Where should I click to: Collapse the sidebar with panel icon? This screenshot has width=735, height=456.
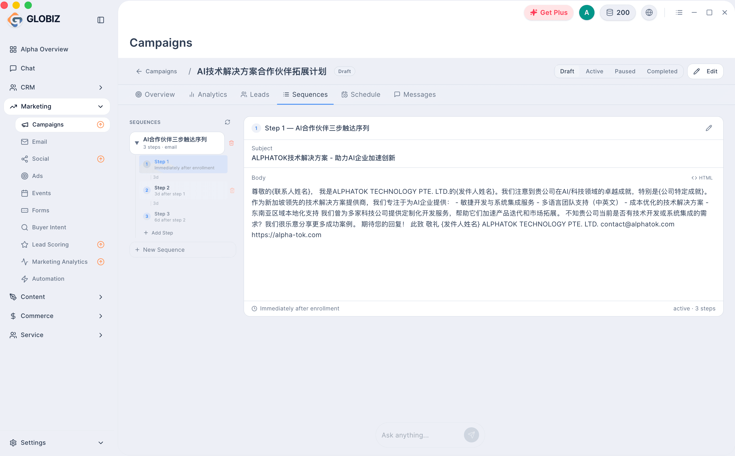pyautogui.click(x=101, y=20)
